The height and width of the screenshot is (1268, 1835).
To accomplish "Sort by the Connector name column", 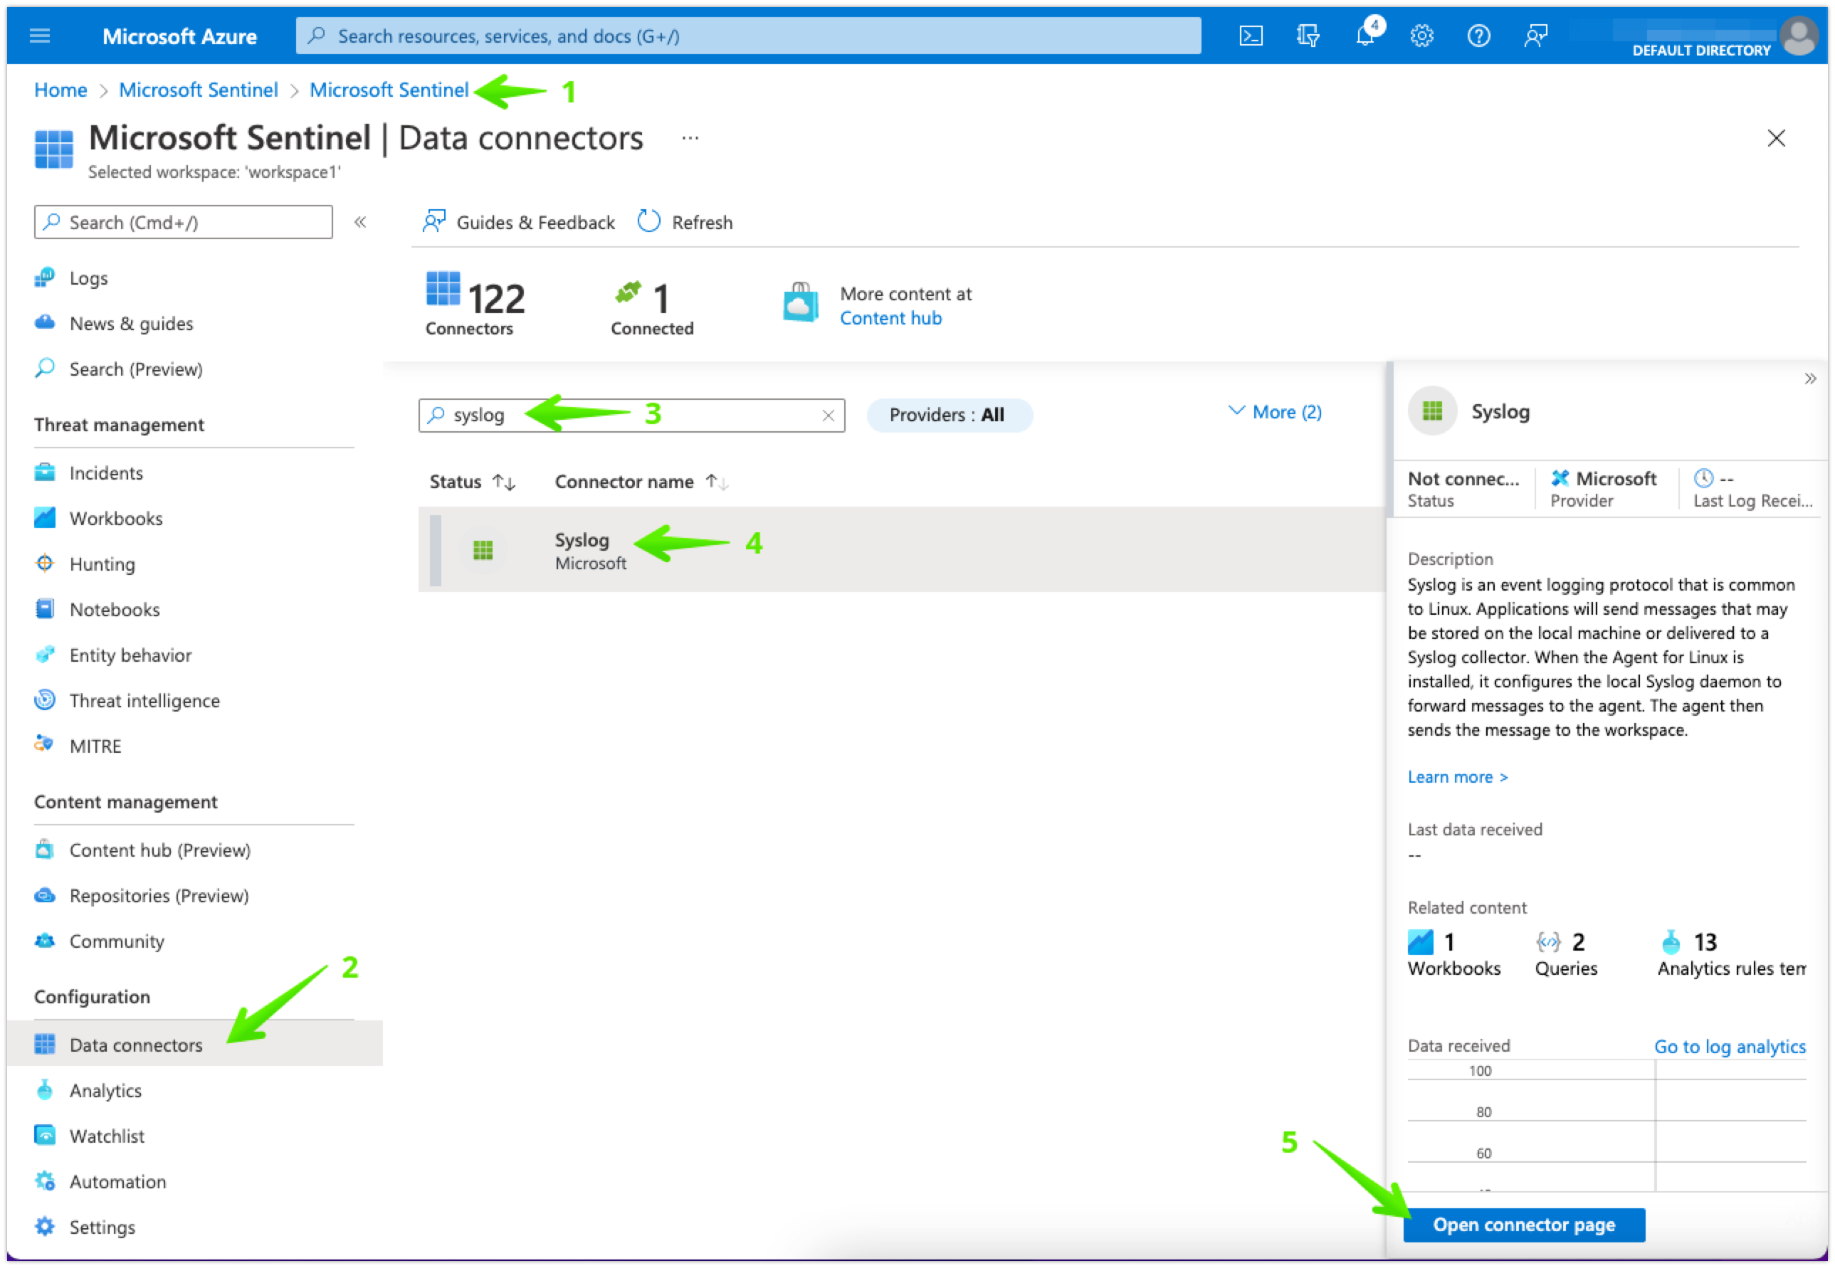I will (x=641, y=482).
